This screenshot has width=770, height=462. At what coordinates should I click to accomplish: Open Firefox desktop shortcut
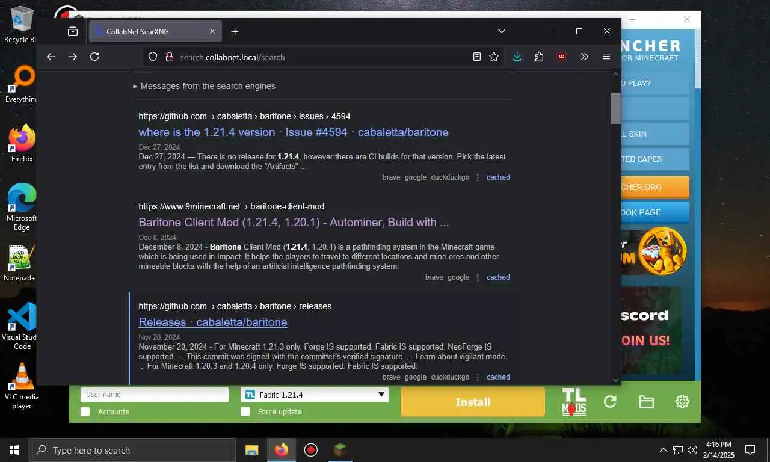coord(22,144)
